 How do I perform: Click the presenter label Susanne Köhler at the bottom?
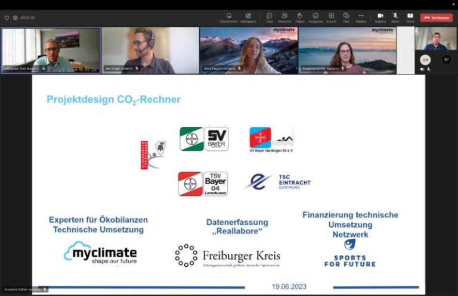point(26,289)
